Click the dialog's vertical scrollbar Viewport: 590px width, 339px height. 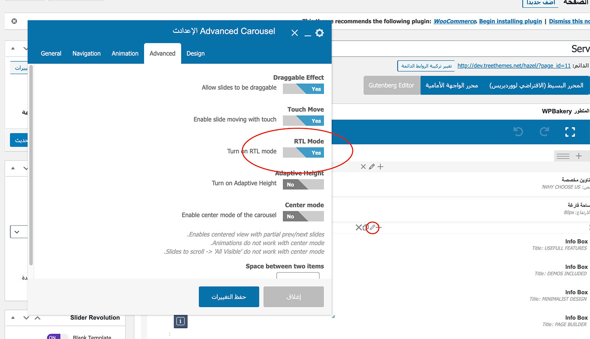click(x=31, y=164)
